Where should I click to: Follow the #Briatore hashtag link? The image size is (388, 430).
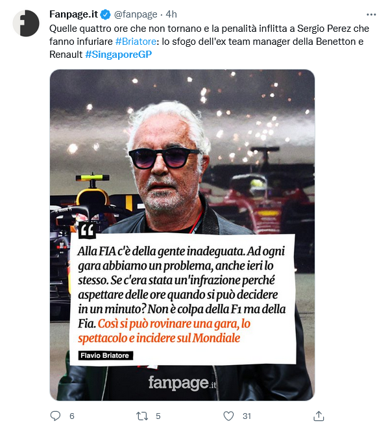click(136, 42)
